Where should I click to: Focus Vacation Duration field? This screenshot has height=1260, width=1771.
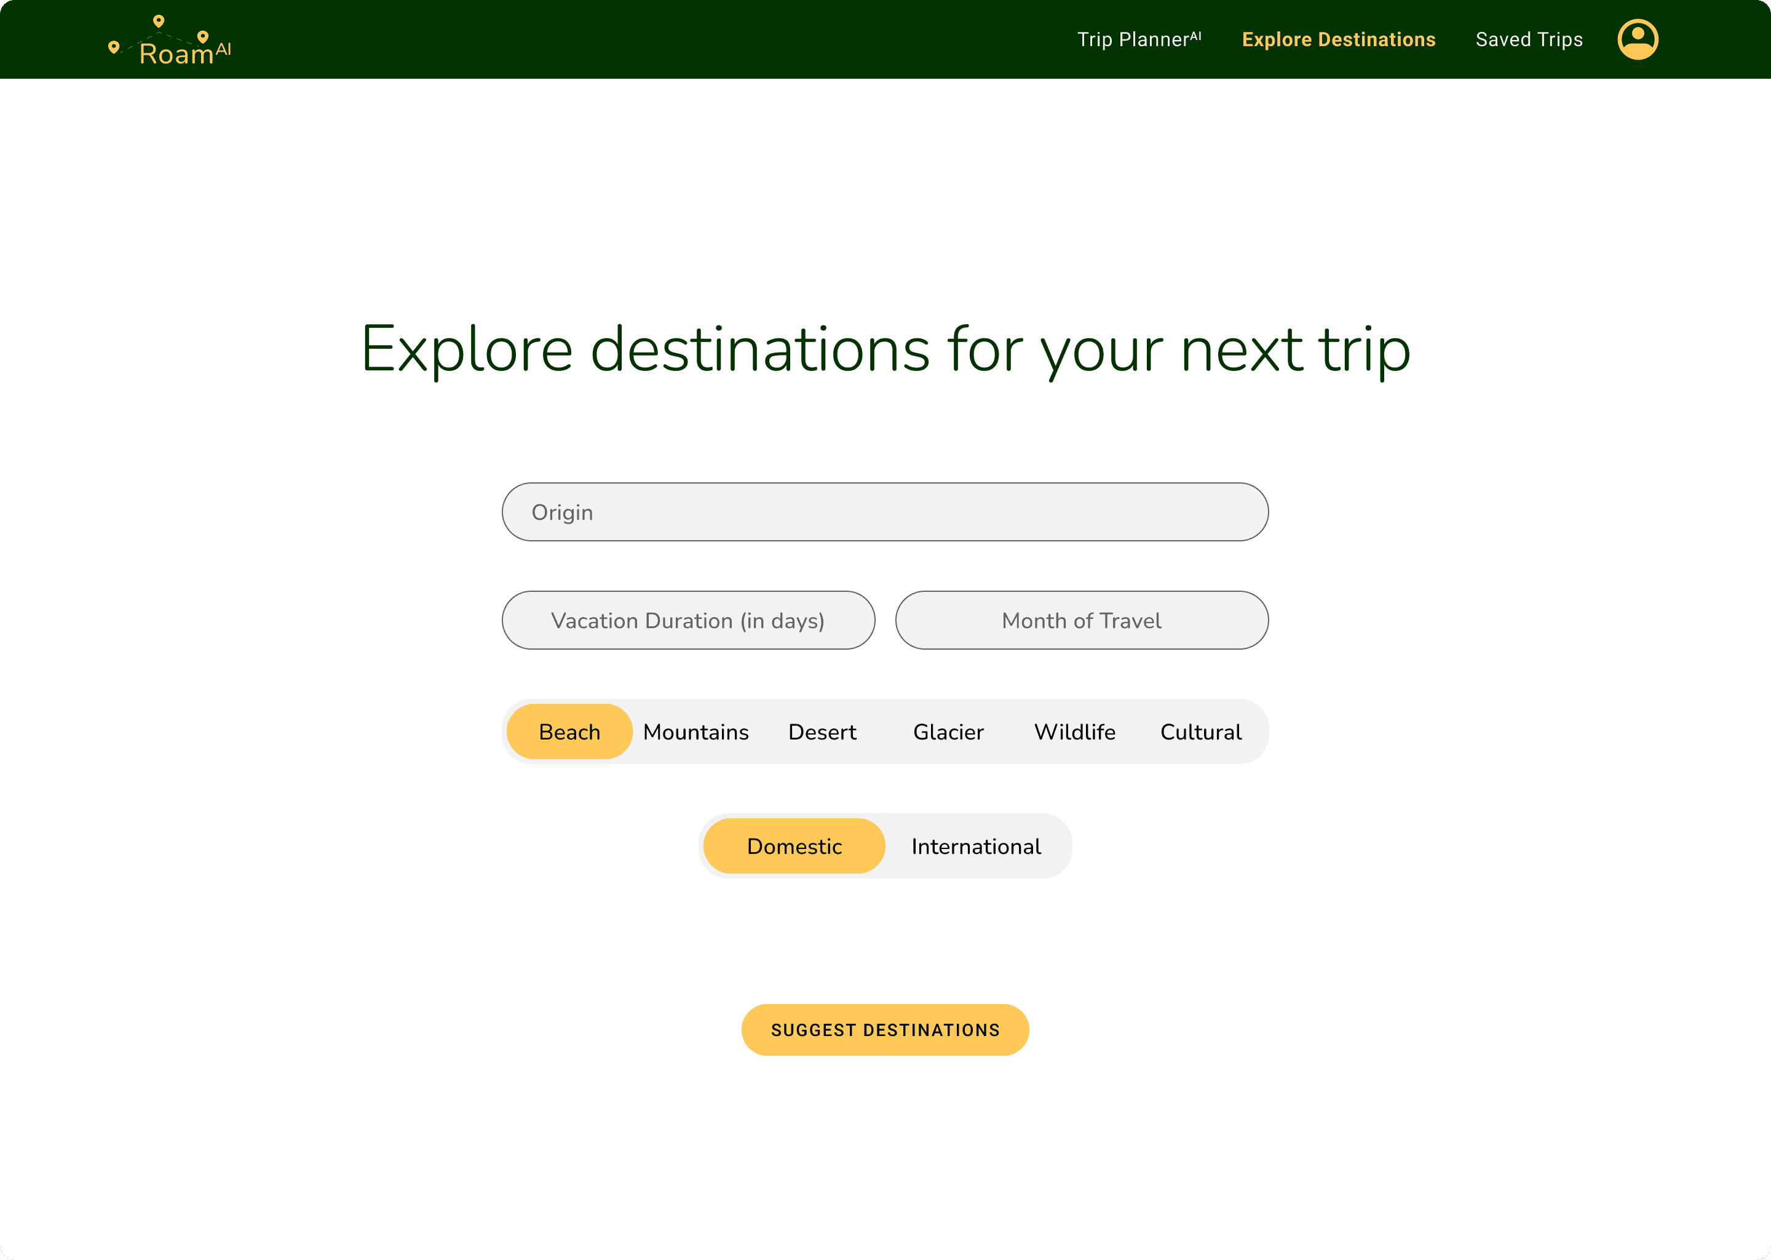pyautogui.click(x=687, y=621)
